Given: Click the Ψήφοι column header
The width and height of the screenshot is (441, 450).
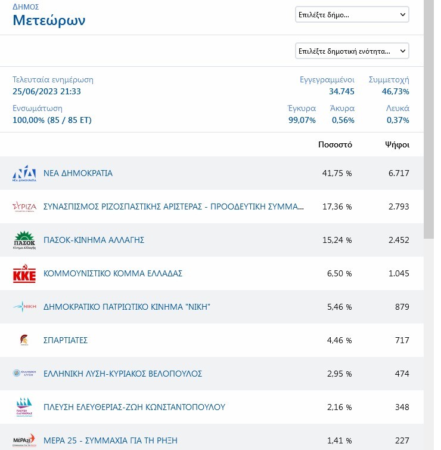Looking at the screenshot, I should 397,144.
